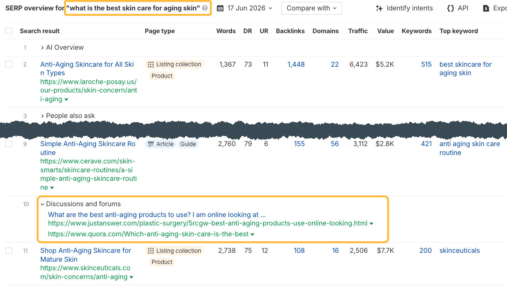
Task: Click the Identify intents button
Action: [x=404, y=8]
